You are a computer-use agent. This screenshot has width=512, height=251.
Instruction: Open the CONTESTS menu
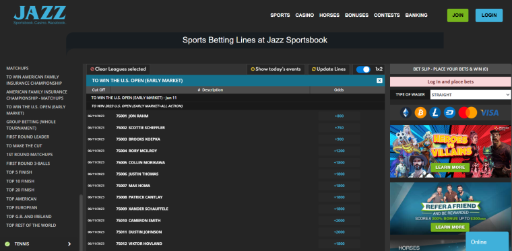click(x=387, y=15)
